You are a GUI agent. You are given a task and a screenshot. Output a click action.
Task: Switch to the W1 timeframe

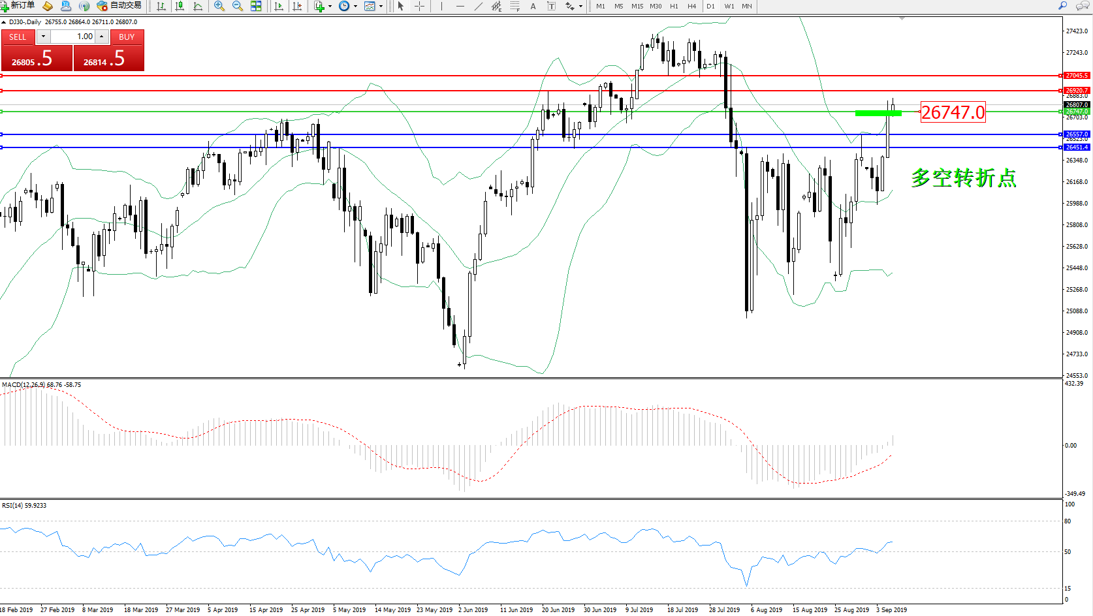(x=729, y=6)
